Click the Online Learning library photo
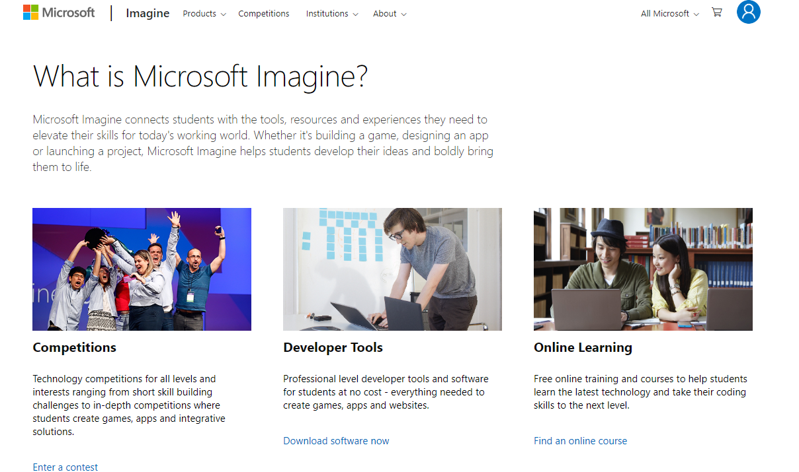The height and width of the screenshot is (472, 799). coord(643,269)
